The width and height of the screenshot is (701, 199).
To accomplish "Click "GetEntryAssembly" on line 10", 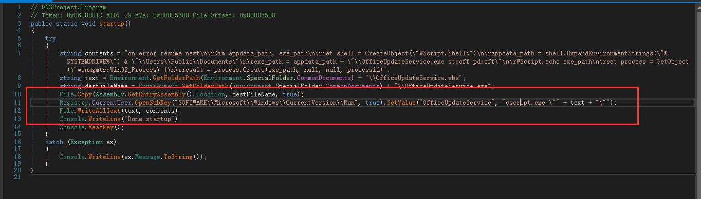I will tap(157, 94).
